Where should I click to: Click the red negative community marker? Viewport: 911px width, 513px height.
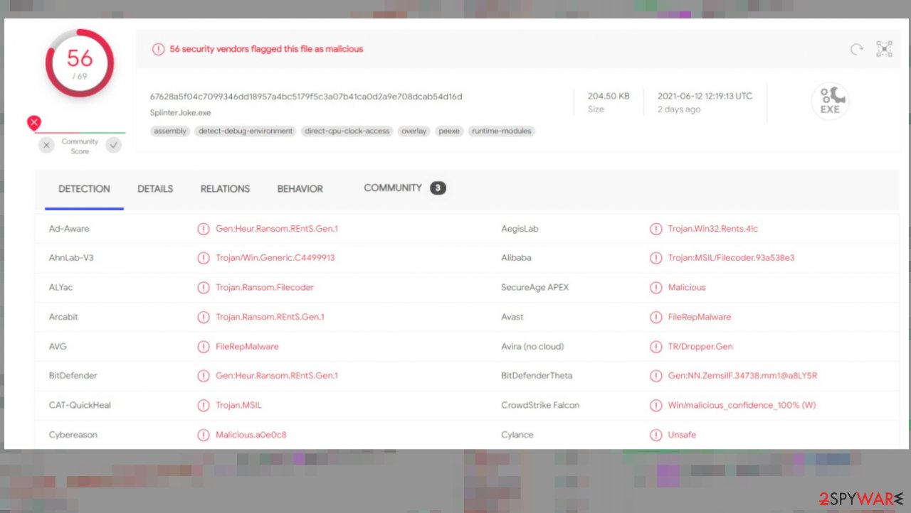[x=33, y=122]
